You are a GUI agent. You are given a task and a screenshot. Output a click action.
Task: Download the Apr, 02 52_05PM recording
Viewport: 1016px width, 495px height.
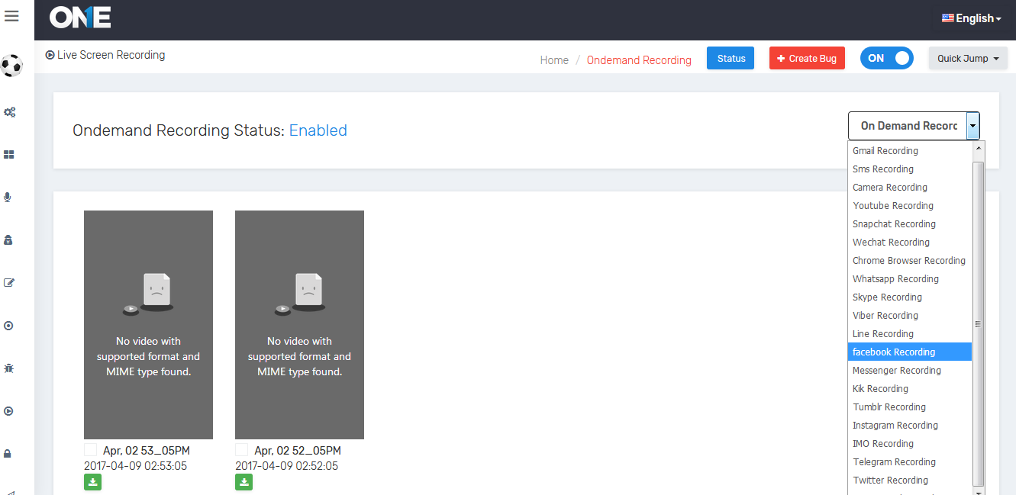click(244, 481)
